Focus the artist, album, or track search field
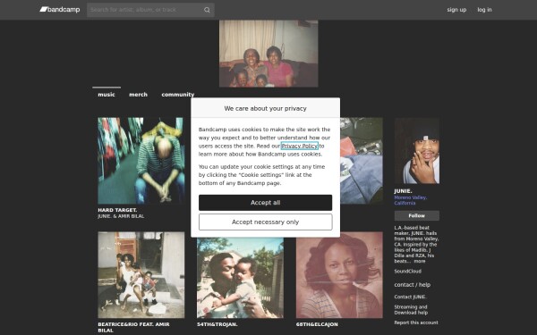 (x=150, y=10)
